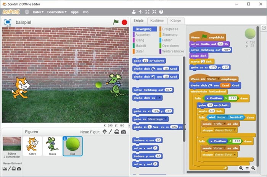Select the Bewegung block category
Viewport: 267px width, 177px height.
tap(145, 29)
